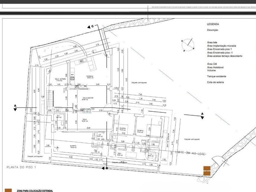This screenshot has width=256, height=192.
Task: Select the Área lote legend entry
Action: point(212,42)
